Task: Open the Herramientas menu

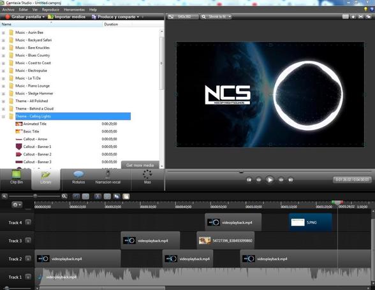Action: tap(74, 10)
